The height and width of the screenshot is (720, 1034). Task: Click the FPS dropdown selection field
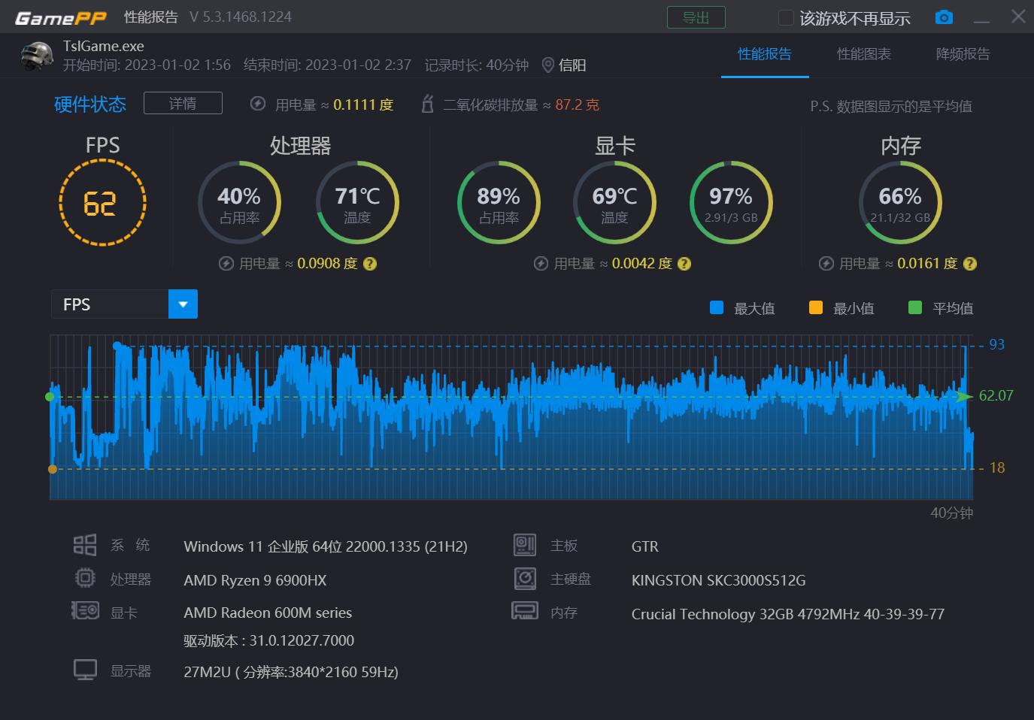(110, 304)
